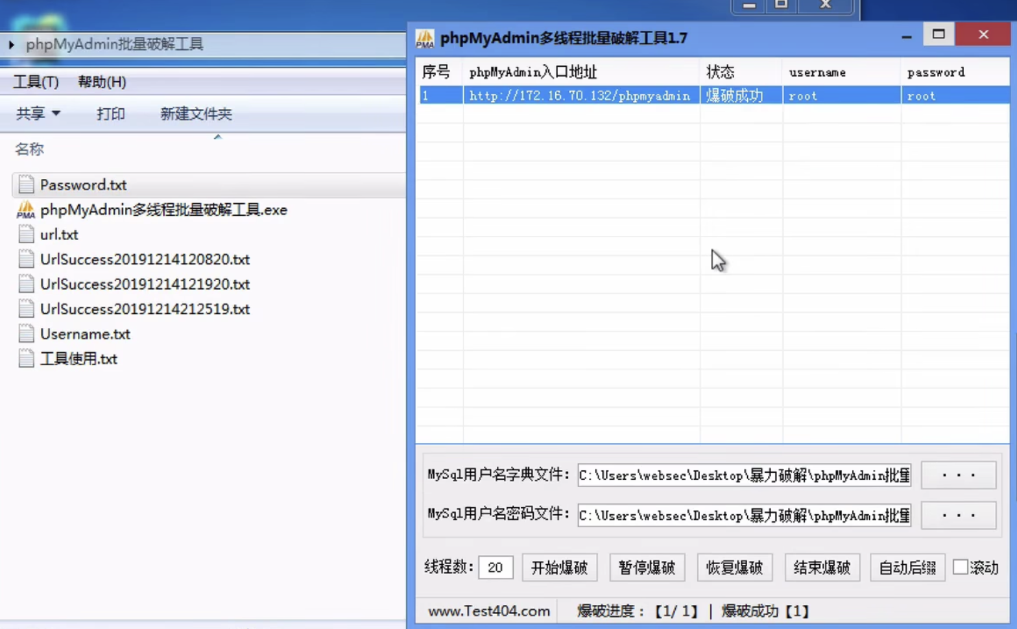The height and width of the screenshot is (629, 1017).
Task: Click the MySql用户名密码文件 path field
Action: pyautogui.click(x=744, y=516)
